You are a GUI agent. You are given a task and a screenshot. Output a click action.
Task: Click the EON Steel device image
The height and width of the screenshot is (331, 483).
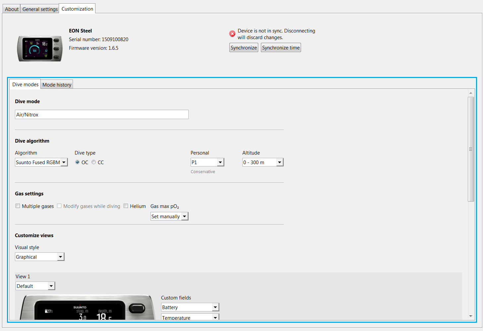tap(40, 48)
